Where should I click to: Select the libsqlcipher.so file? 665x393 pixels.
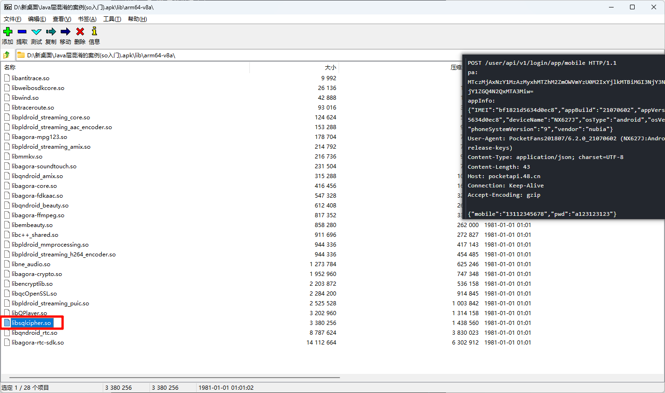[31, 323]
